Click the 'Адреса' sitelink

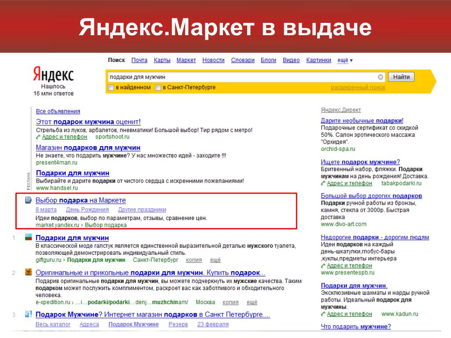(89, 324)
